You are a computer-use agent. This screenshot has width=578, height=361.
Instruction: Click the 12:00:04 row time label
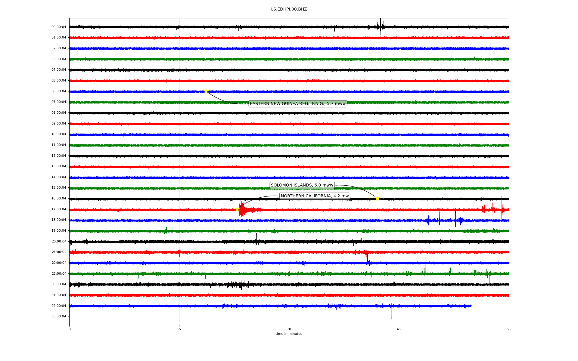(59, 156)
